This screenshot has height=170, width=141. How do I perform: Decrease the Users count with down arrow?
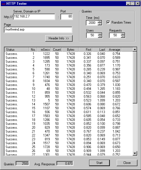(x=100, y=37)
